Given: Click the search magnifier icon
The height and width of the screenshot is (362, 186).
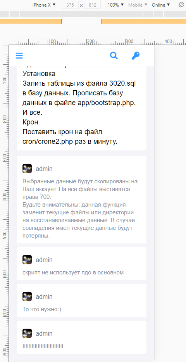Looking at the screenshot, I should tap(114, 56).
